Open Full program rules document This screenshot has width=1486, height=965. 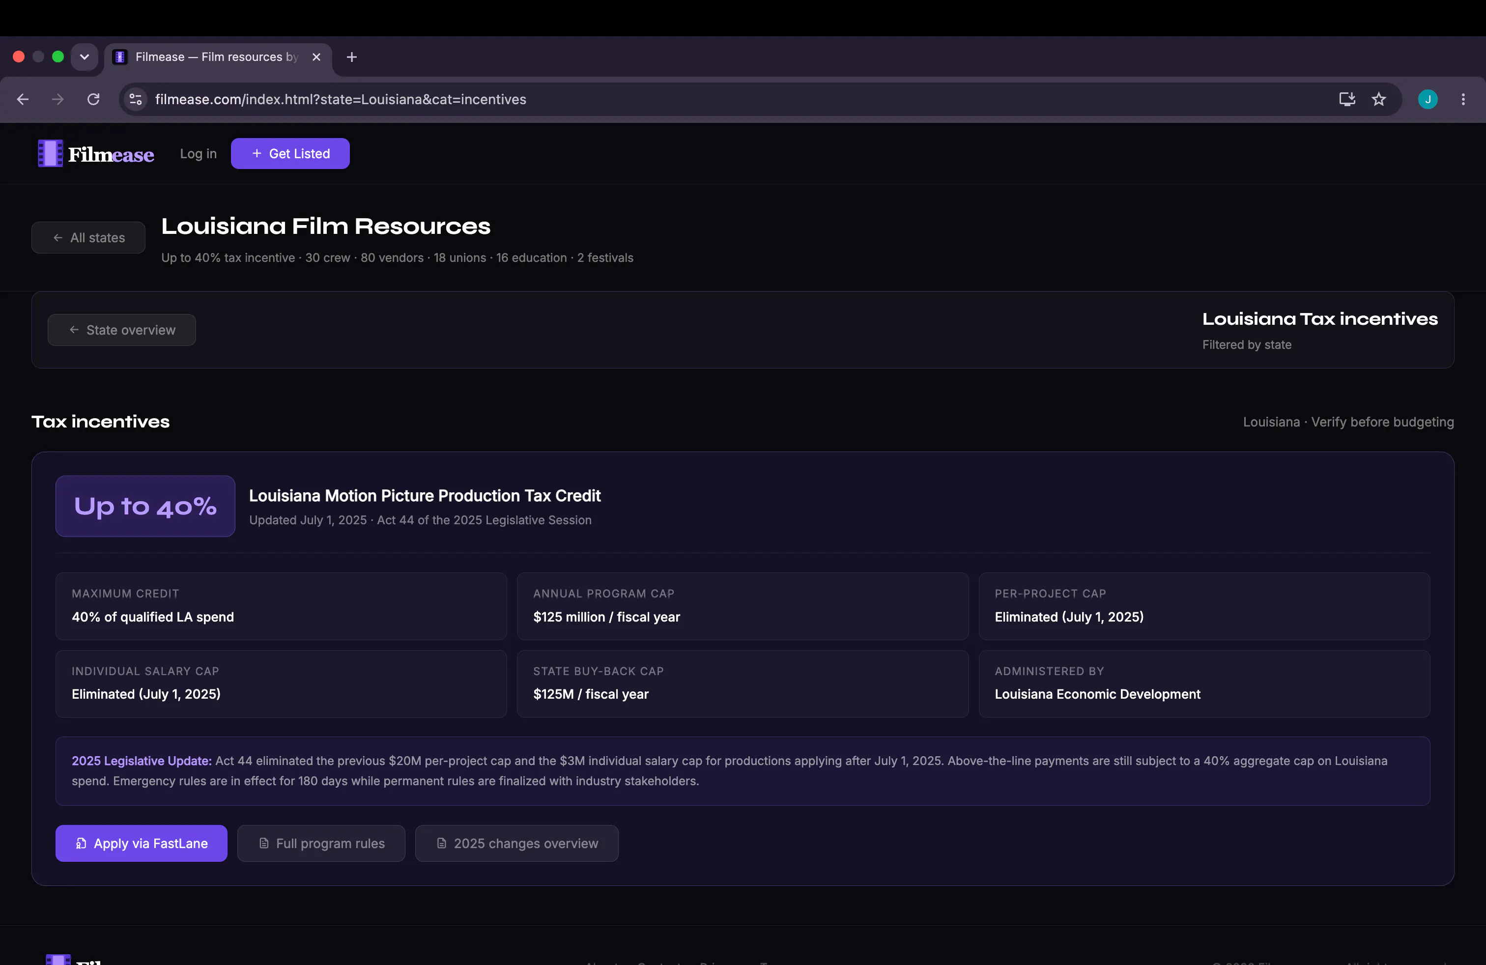tap(321, 843)
